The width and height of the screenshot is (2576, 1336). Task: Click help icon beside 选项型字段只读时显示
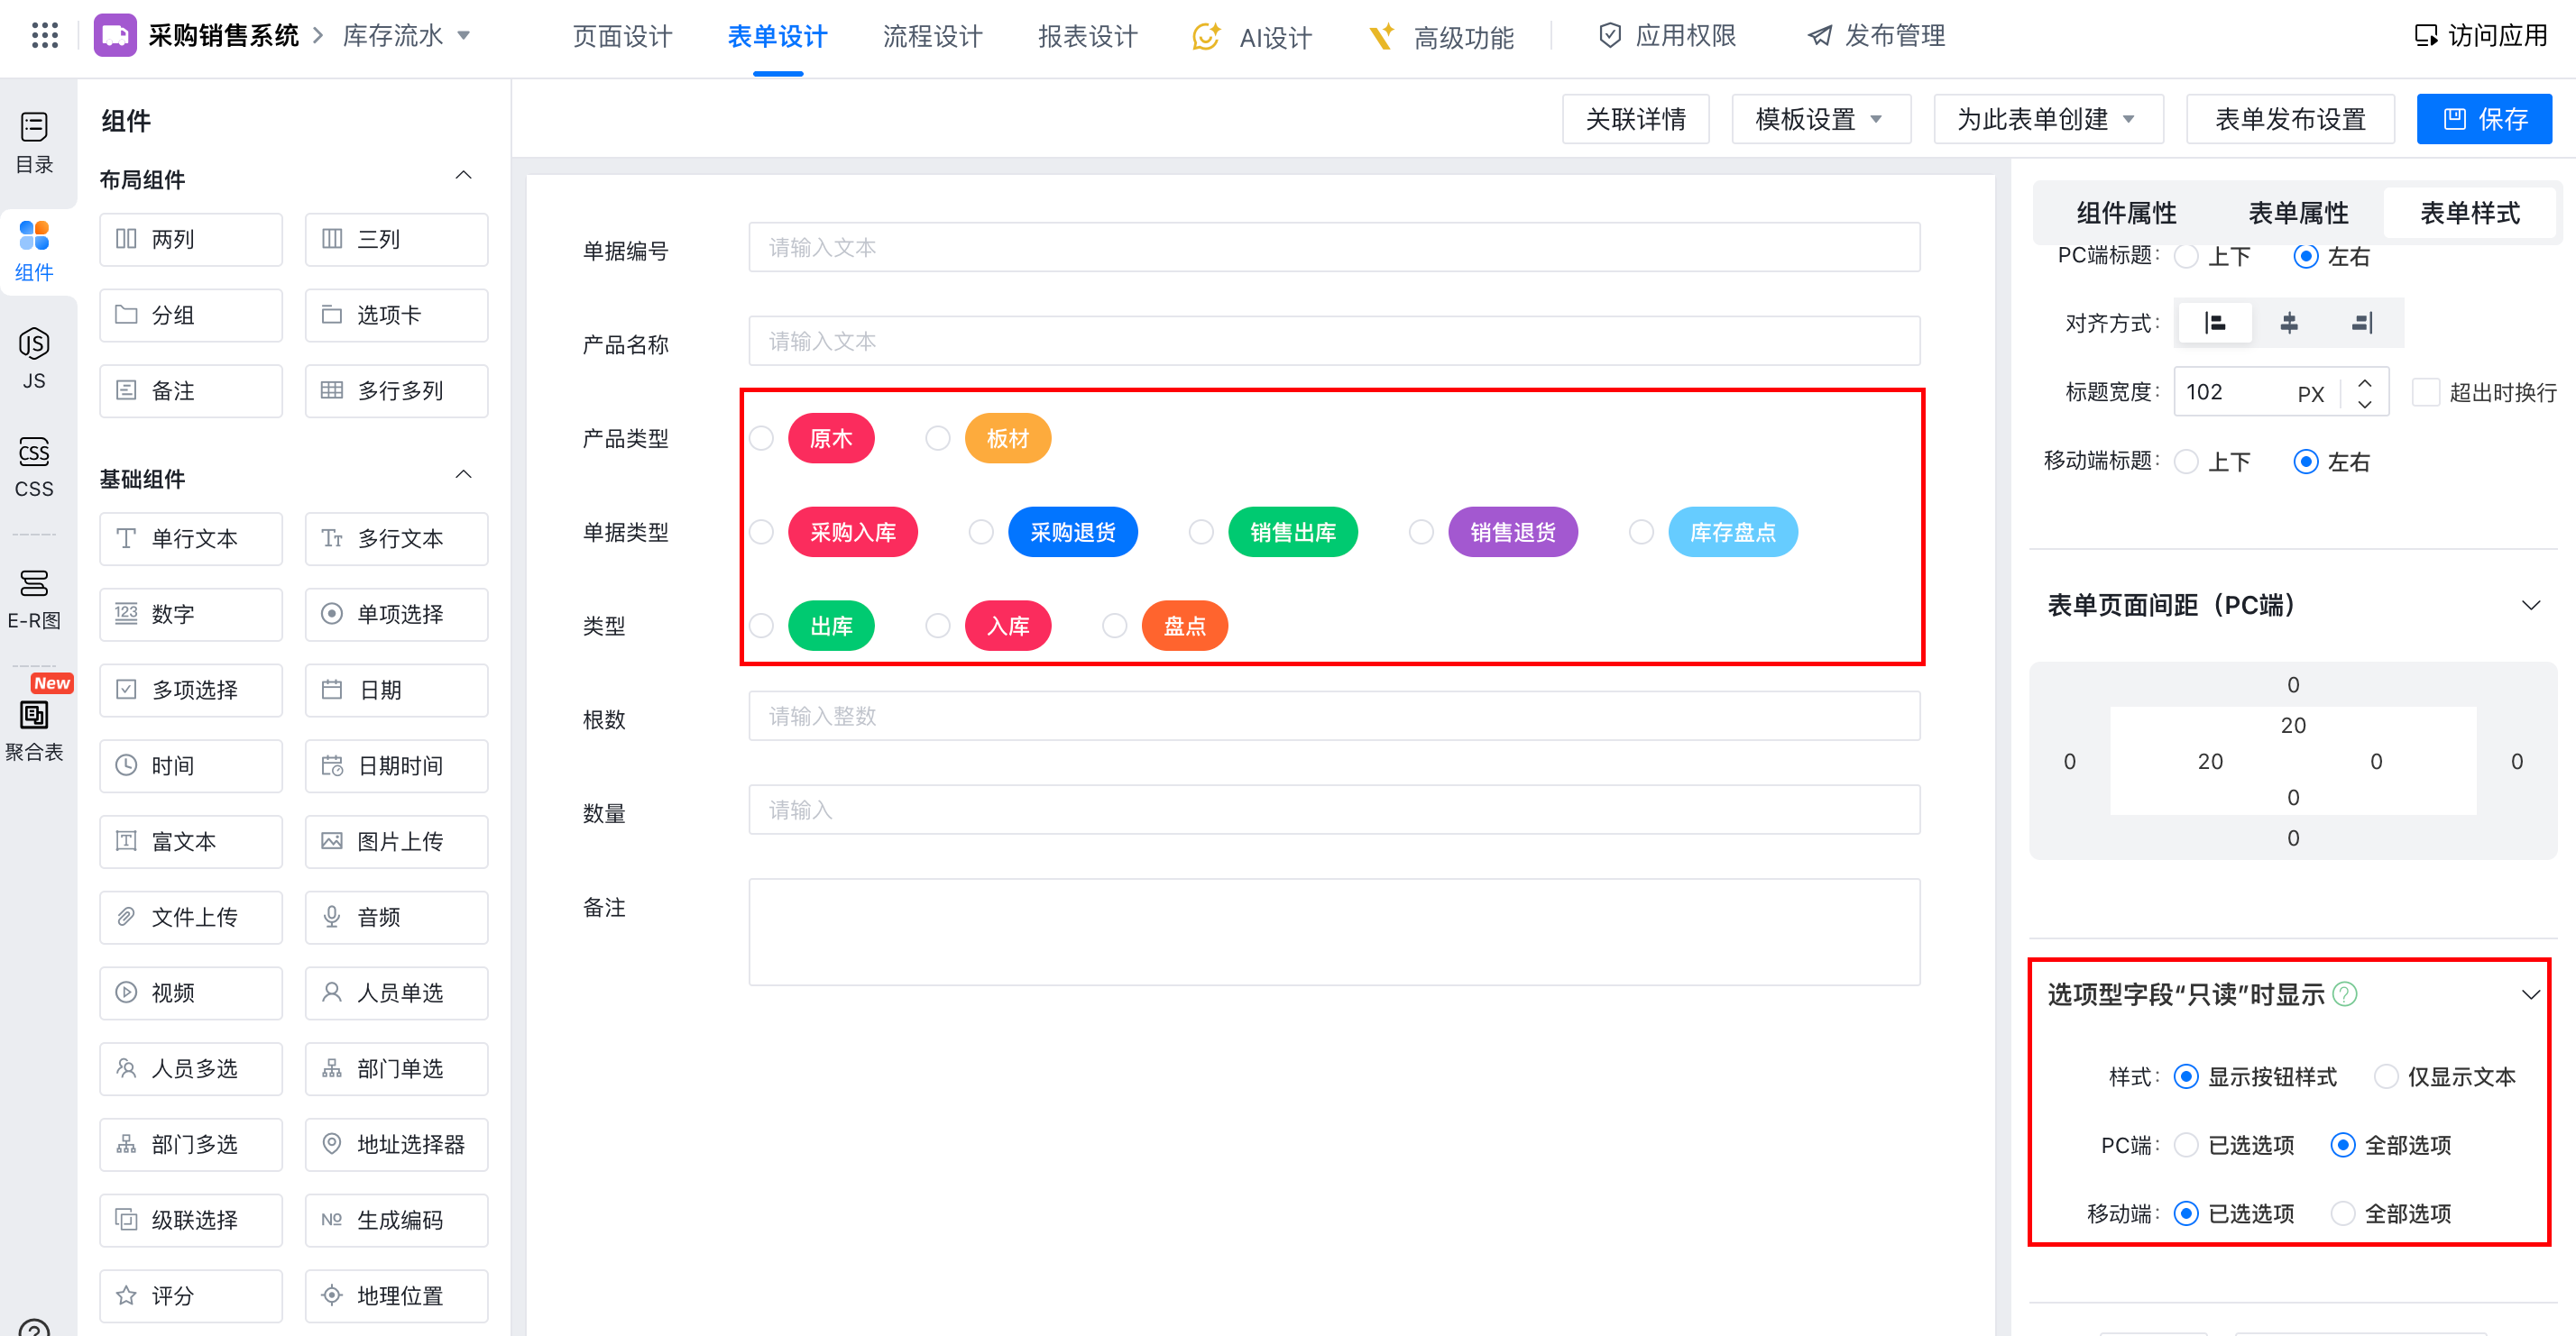point(2344,994)
